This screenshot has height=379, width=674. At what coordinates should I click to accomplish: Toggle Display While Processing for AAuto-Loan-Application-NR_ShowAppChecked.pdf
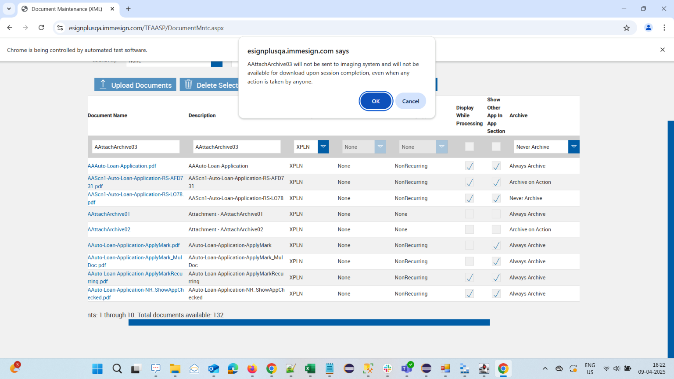(x=470, y=294)
